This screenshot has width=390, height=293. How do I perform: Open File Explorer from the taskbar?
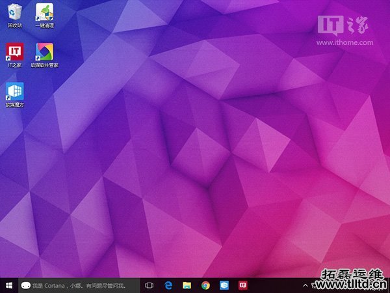(187, 286)
